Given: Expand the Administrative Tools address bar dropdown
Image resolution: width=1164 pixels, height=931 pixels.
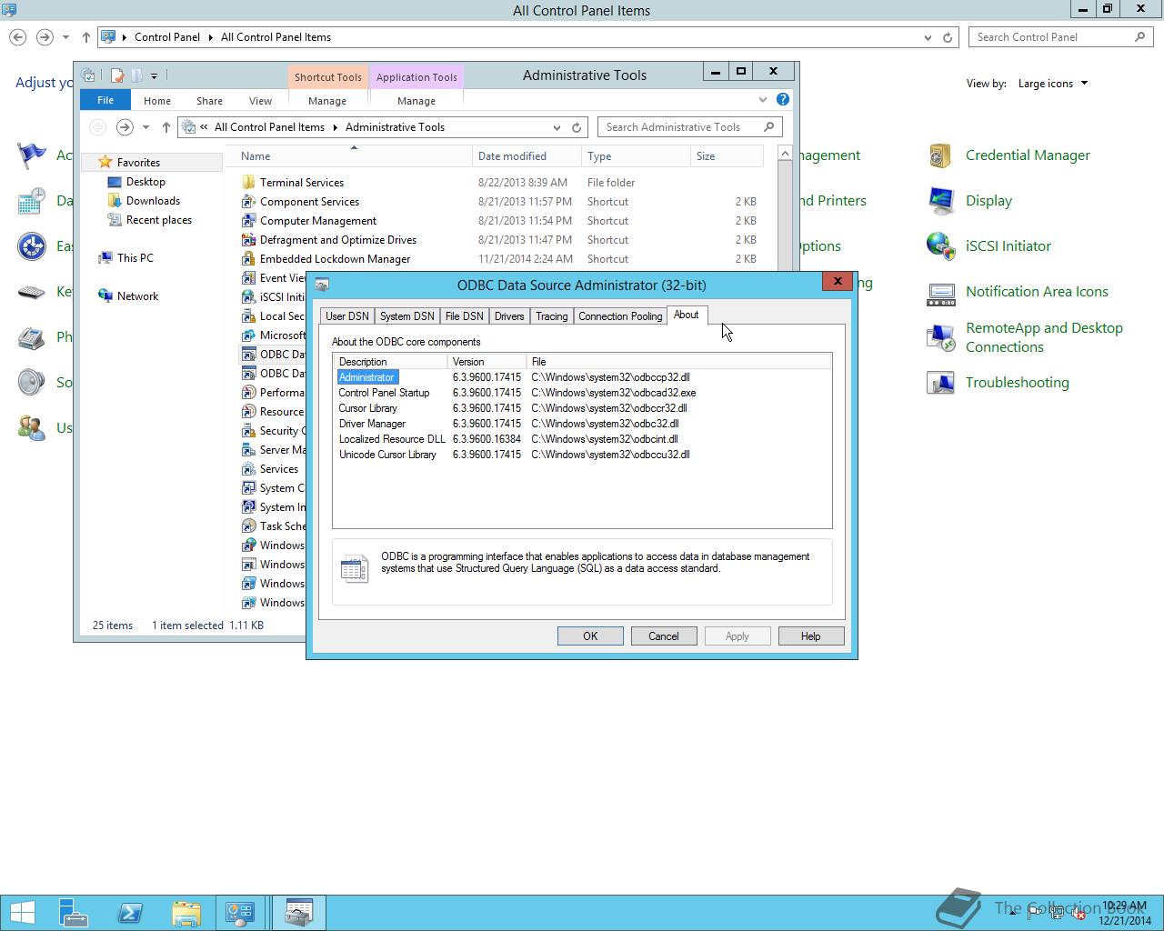Looking at the screenshot, I should tap(557, 127).
